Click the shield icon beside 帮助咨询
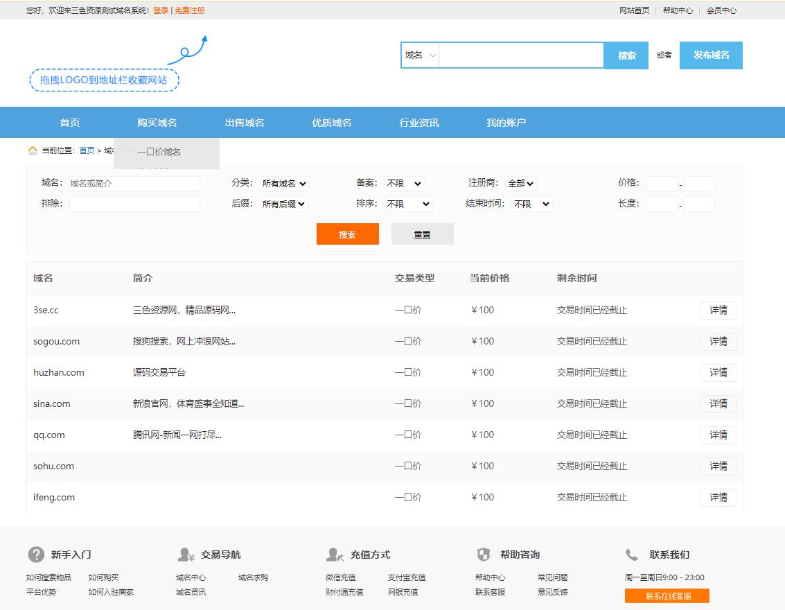Screen dimensions: 785x610 [x=482, y=554]
